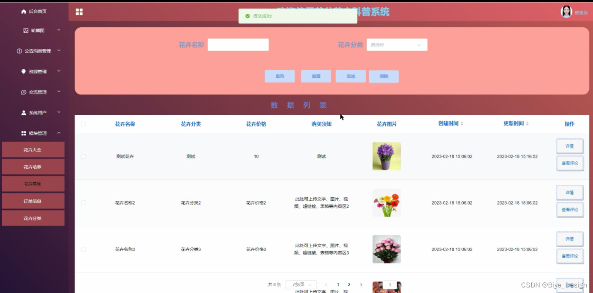Click the 花卉名称 column header
Image resolution: width=593 pixels, height=293 pixels.
click(x=125, y=124)
